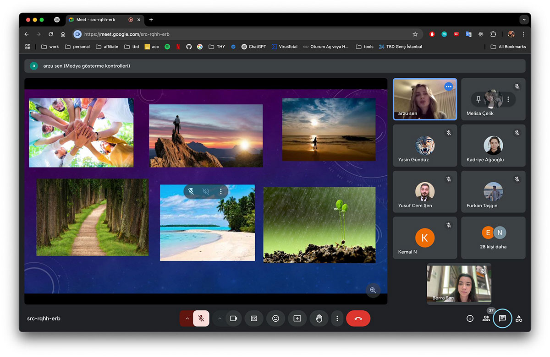Image resolution: width=550 pixels, height=357 pixels.
Task: Expand video settings arrow beside camera
Action: [220, 319]
